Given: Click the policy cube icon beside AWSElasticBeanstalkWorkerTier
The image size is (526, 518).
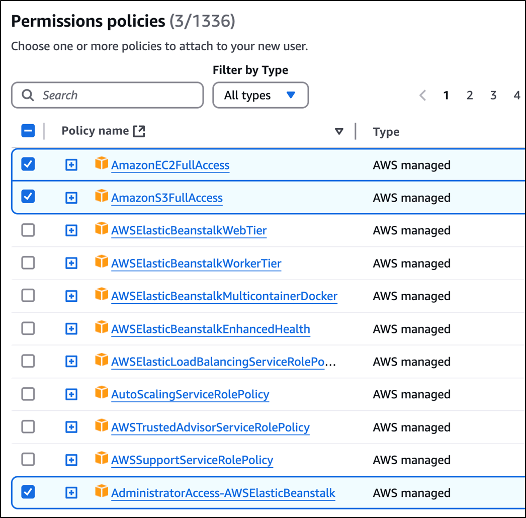Looking at the screenshot, I should (102, 262).
